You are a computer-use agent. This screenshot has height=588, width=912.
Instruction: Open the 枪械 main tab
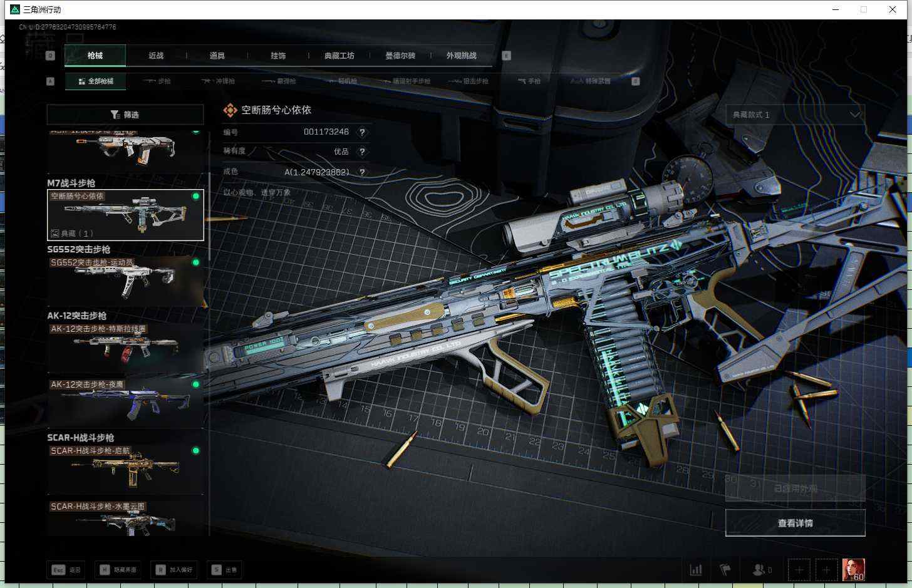coord(95,56)
